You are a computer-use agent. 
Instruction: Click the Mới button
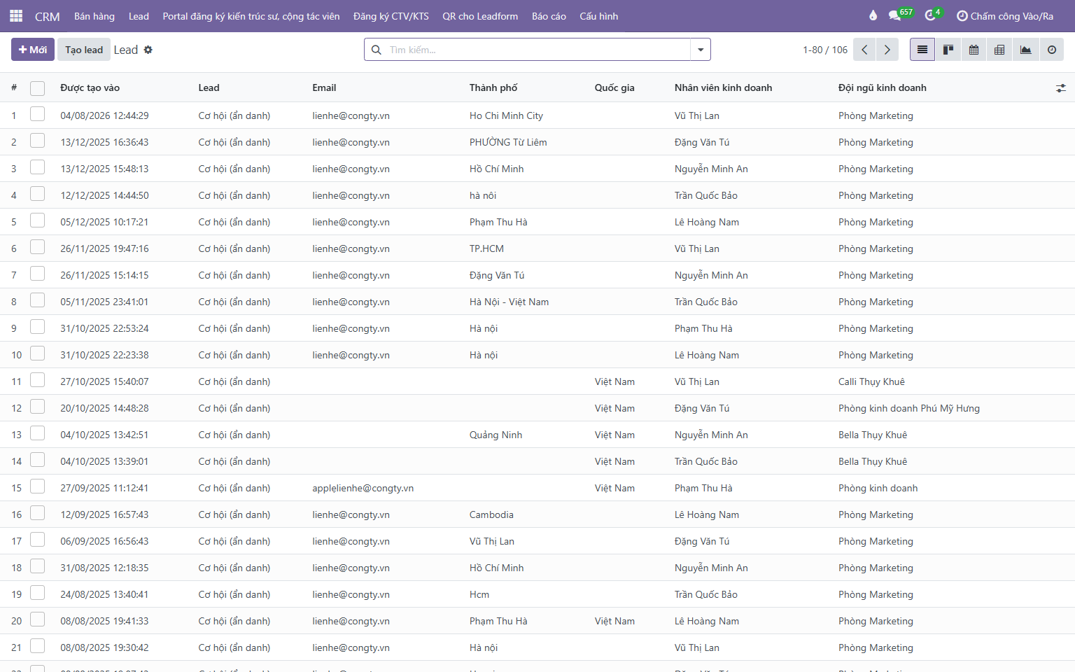tap(33, 50)
